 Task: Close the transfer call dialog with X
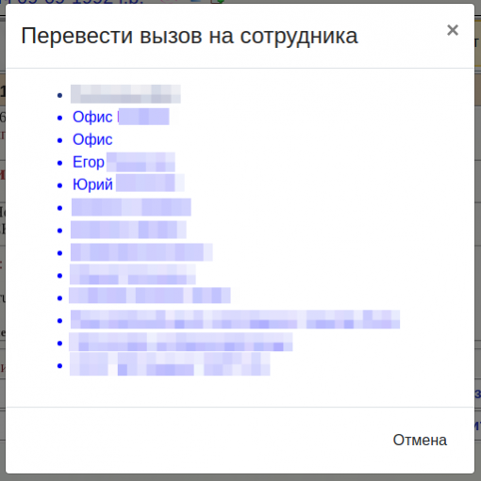[x=453, y=30]
